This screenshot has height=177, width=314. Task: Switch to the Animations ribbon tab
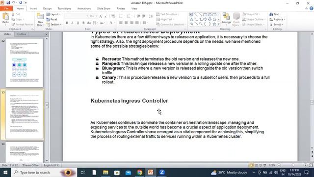[84, 8]
